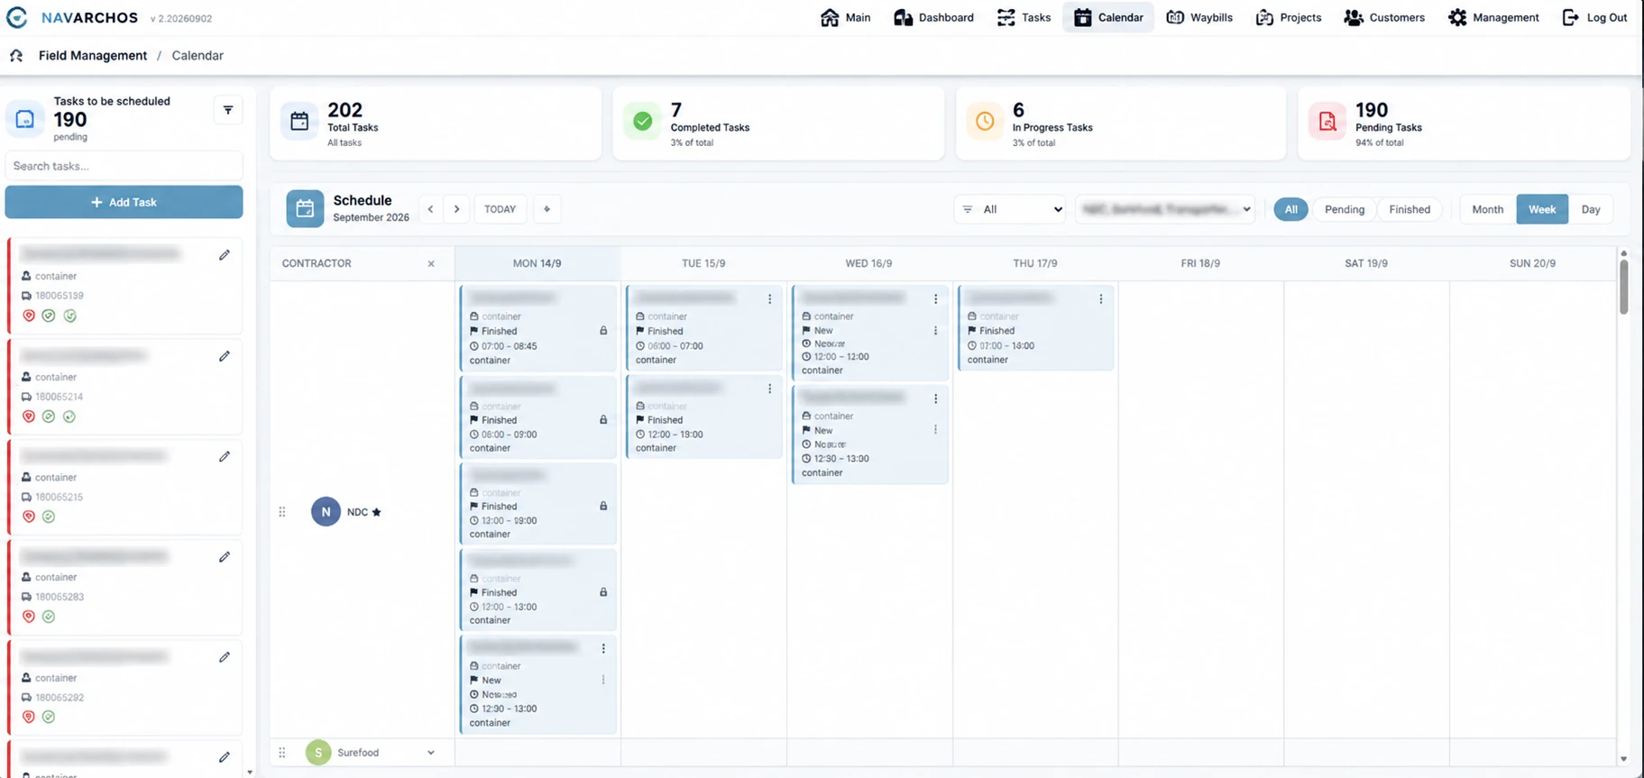The image size is (1644, 778).
Task: Edit the task card numbered 180065214
Action: [x=225, y=356]
